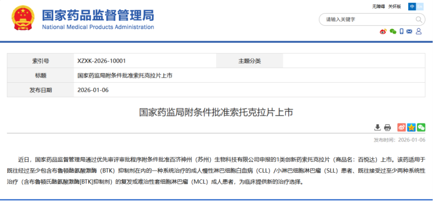Open the user account icon
Screen dimensions: 433x201
point(419,31)
